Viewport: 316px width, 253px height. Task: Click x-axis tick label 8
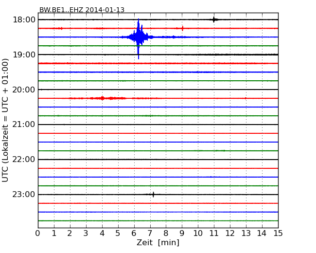(x=166, y=233)
